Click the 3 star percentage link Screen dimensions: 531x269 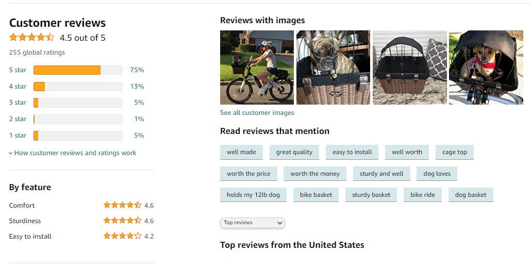click(x=139, y=103)
